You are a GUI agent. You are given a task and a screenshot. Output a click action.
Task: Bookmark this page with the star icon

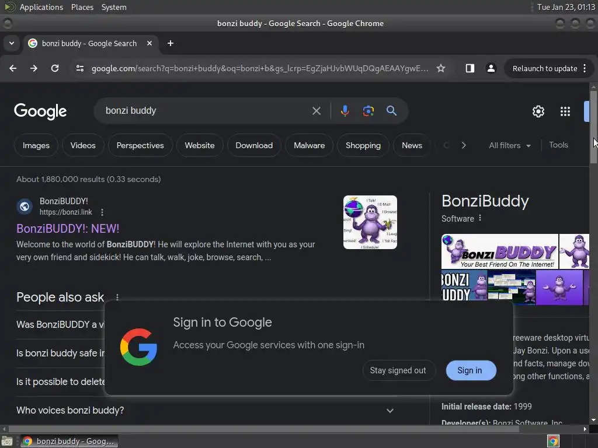441,68
